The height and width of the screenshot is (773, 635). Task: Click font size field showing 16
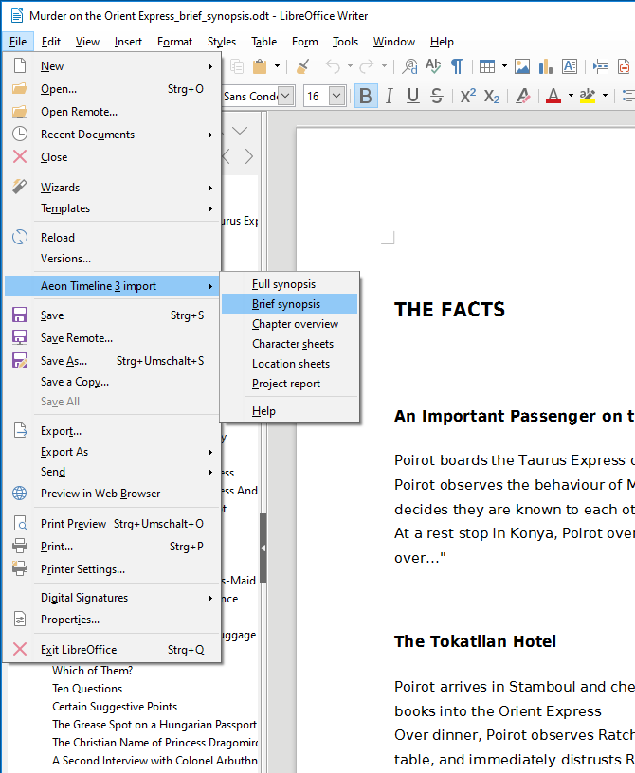pos(317,96)
